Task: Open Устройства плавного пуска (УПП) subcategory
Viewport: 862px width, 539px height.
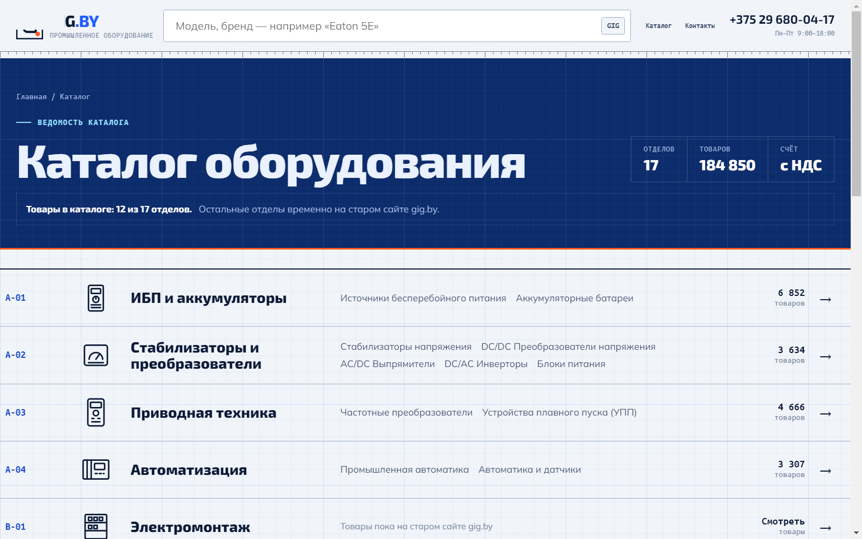Action: coord(559,412)
